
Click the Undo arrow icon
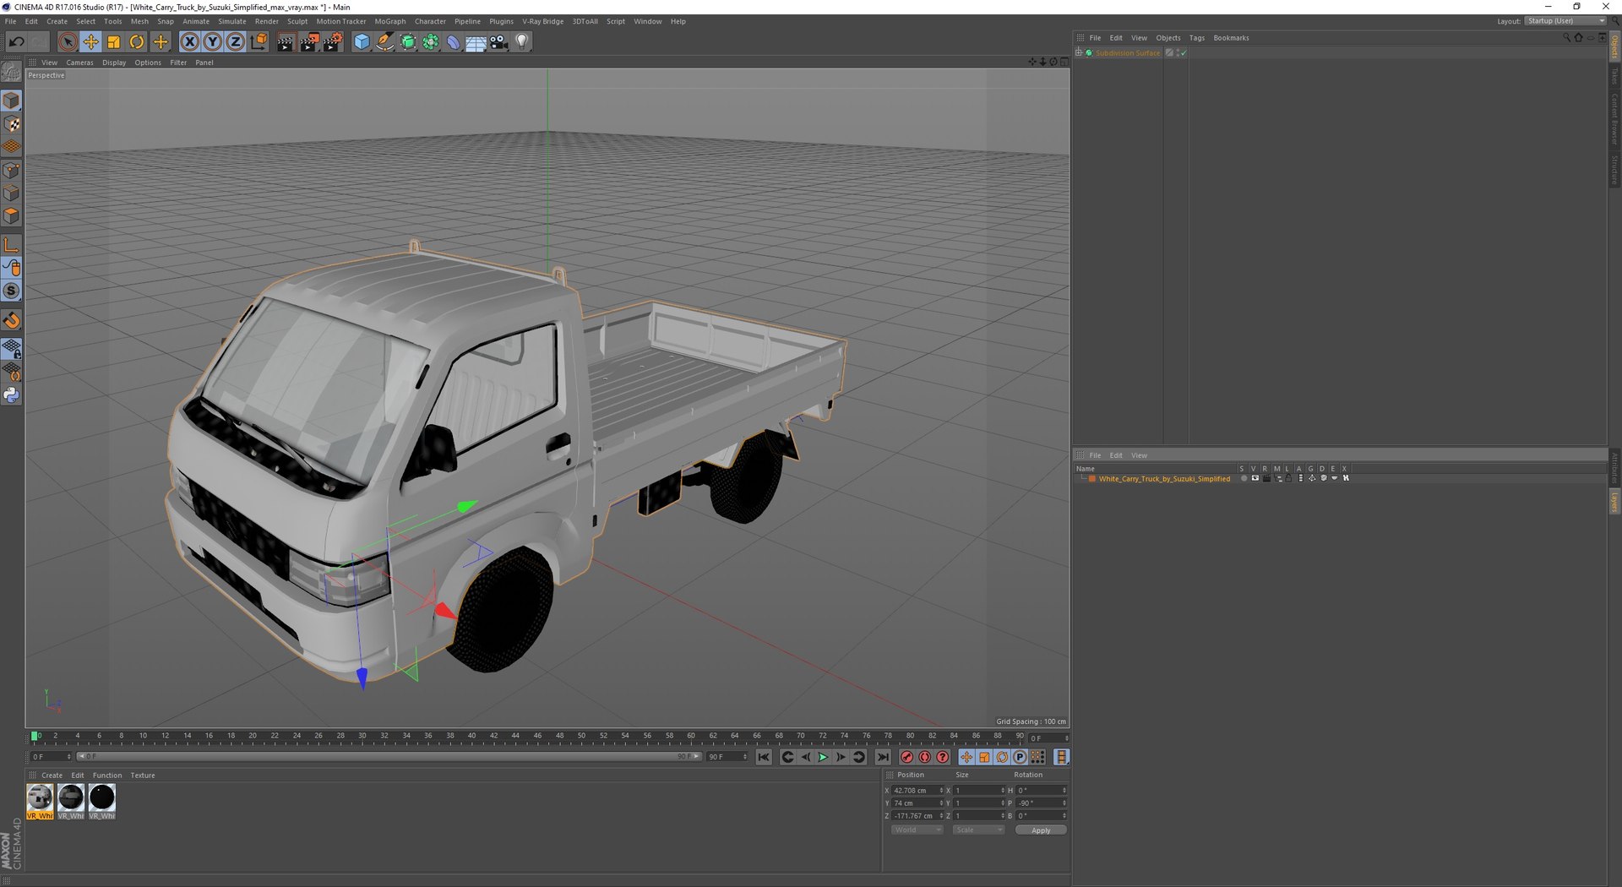pyautogui.click(x=16, y=41)
